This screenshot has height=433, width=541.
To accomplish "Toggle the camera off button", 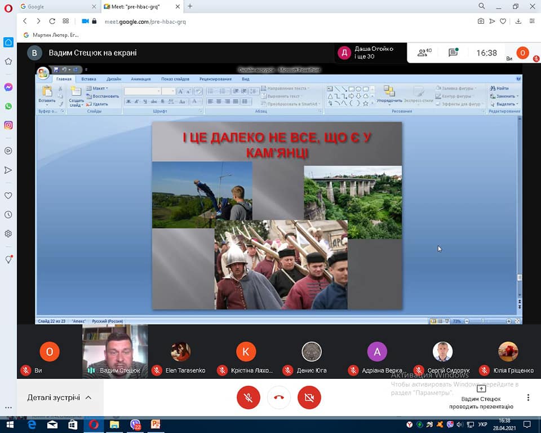I will [309, 397].
